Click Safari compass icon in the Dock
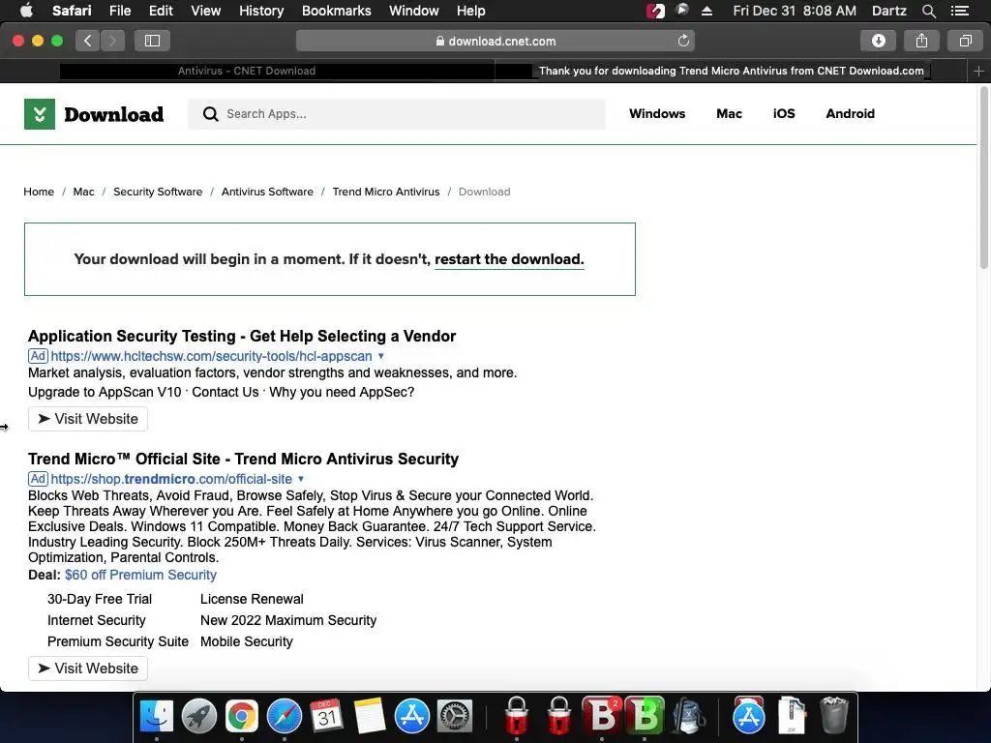 285,717
